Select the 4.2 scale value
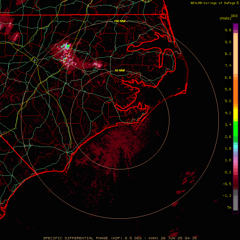Screen dimensions: 240x240 pyautogui.click(x=228, y=113)
